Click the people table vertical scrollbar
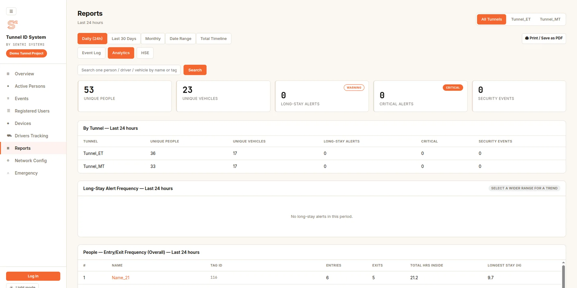 click(x=563, y=276)
